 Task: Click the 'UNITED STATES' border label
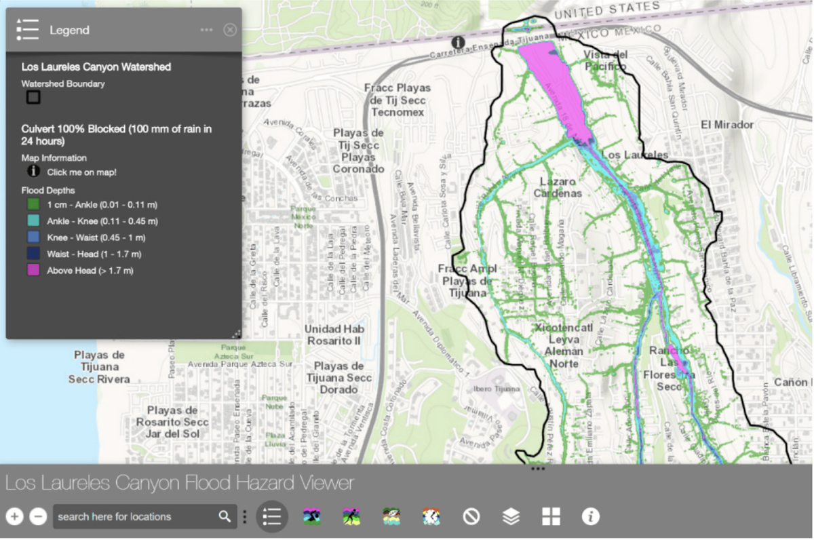tap(606, 10)
